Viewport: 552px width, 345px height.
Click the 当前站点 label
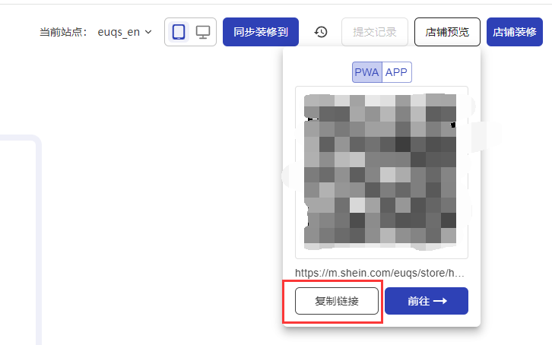62,32
